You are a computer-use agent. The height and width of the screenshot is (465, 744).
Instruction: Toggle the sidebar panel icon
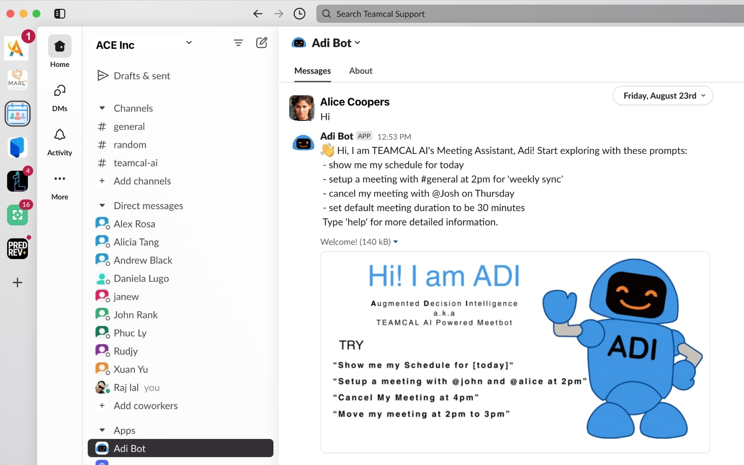click(x=60, y=14)
